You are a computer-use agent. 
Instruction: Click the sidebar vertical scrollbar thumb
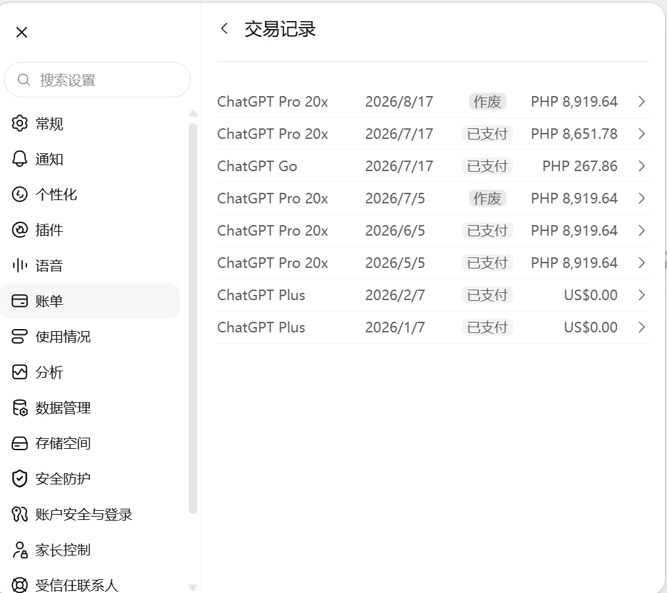(x=193, y=319)
